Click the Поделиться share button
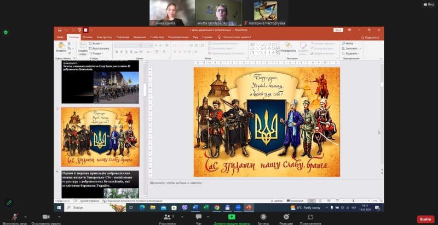The height and width of the screenshot is (225, 438). (370, 37)
